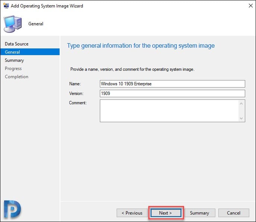256x222 pixels.
Task: Click the Summary button at bottom
Action: tap(200, 213)
